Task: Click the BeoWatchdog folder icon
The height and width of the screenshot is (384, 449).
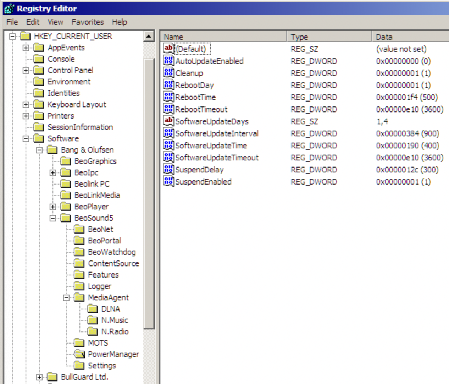Action: 79,252
